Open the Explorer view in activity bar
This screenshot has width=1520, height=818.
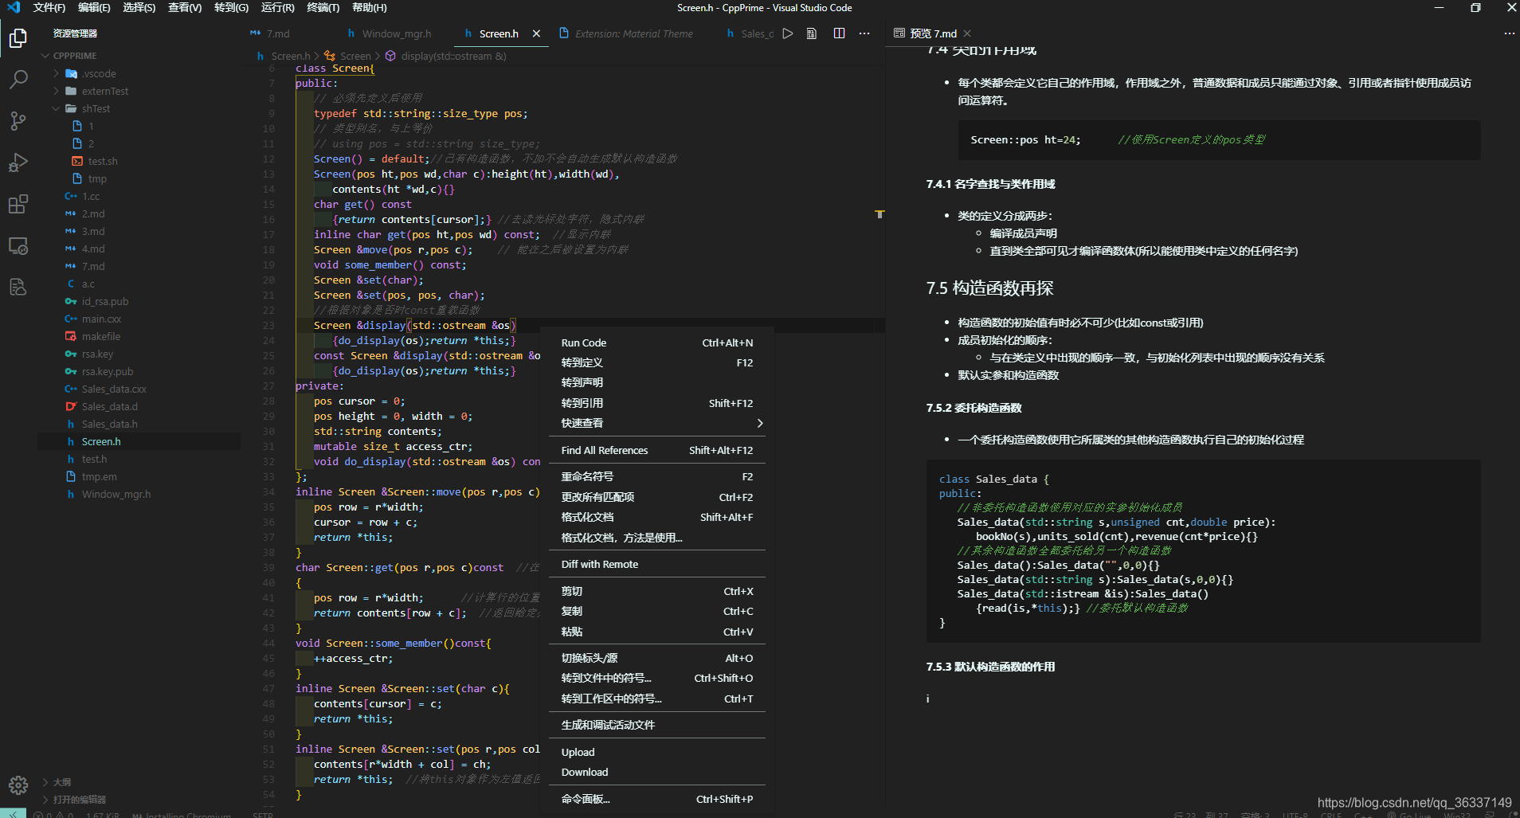pyautogui.click(x=18, y=37)
